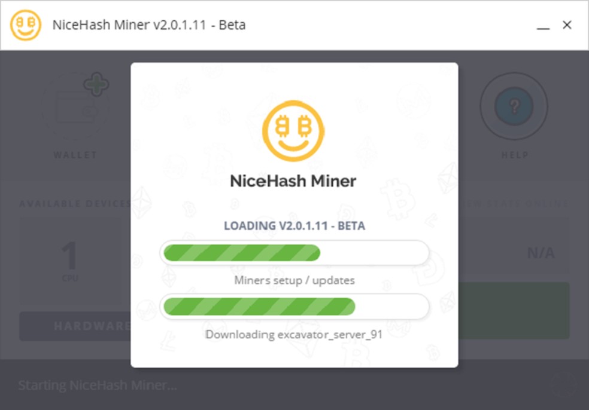Click 'Starting NiceHash Miner...' status bar text
The image size is (589, 410).
coord(98,385)
